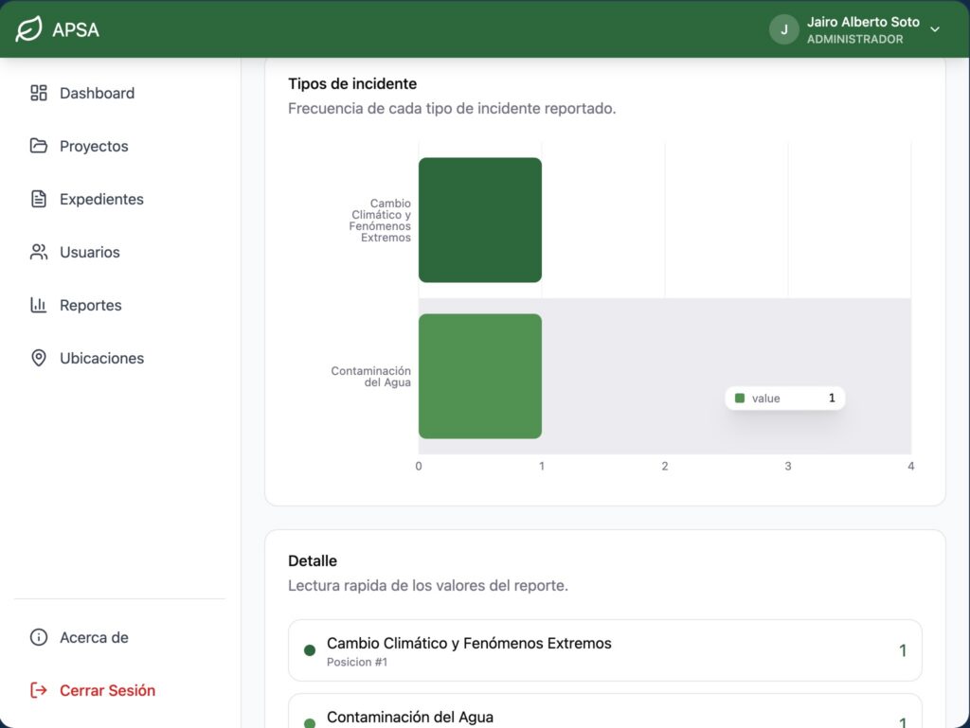Viewport: 970px width, 728px height.
Task: Click the Cerrar Sesión logout icon
Action: click(x=39, y=690)
